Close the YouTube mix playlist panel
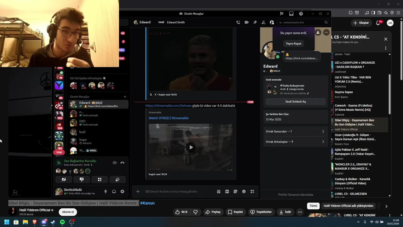This screenshot has height=227, width=403. tap(386, 39)
